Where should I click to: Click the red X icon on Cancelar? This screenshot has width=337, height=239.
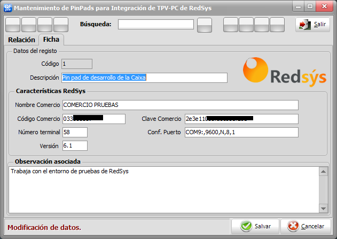[293, 226]
